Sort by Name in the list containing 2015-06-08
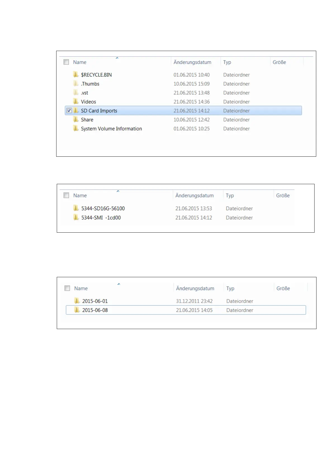The image size is (333, 472). (x=81, y=288)
